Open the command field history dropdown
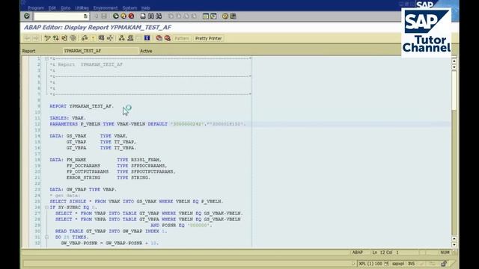This screenshot has height=269, width=479. tap(85, 16)
